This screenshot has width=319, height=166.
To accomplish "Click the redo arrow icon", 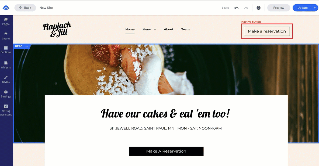I will point(246,8).
